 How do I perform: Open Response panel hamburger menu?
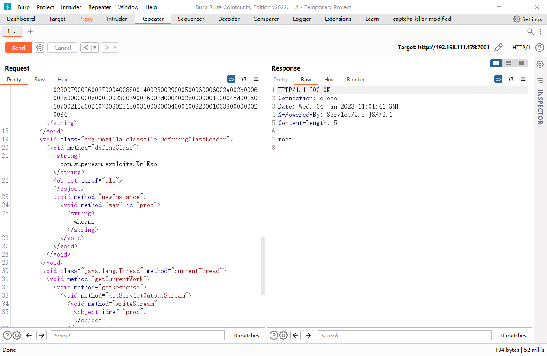pyautogui.click(x=523, y=79)
